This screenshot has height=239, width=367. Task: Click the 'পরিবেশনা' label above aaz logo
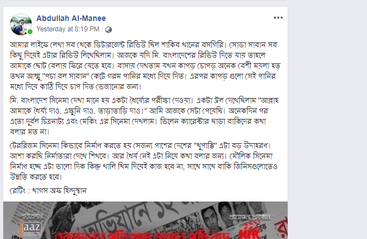pos(31,216)
